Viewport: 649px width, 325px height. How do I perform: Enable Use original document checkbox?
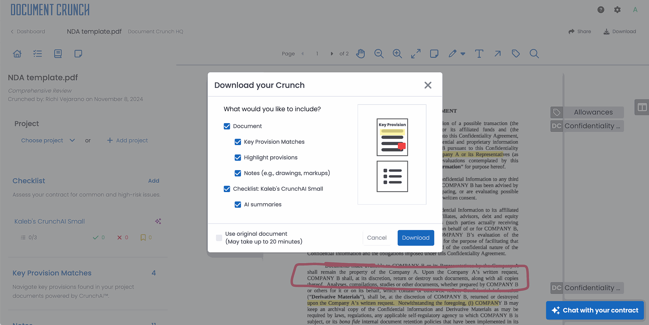click(x=219, y=238)
